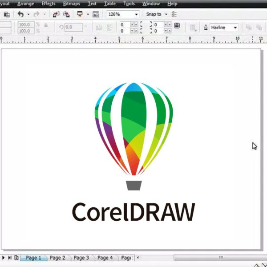Click the To back of layer icon
The height and width of the screenshot is (267, 267).
[259, 28]
